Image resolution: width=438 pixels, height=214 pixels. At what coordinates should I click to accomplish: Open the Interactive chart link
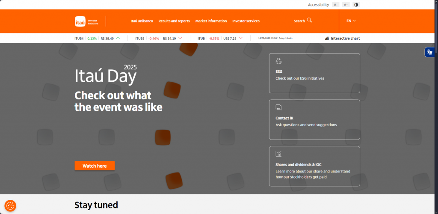pyautogui.click(x=343, y=39)
